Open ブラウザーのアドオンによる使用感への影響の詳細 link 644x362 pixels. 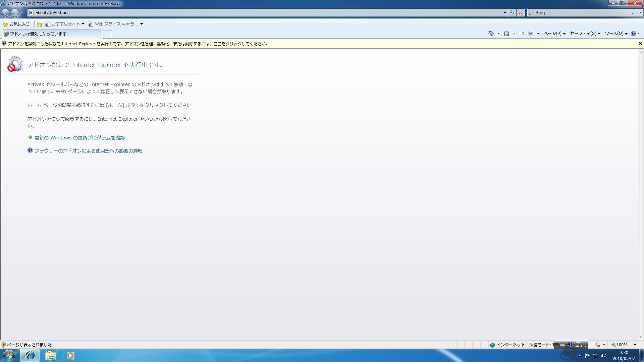[x=89, y=151]
